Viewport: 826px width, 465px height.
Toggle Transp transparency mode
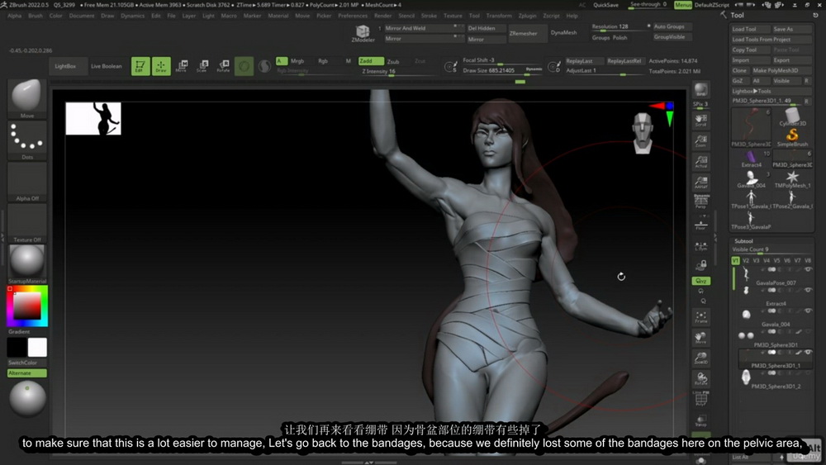pyautogui.click(x=700, y=420)
